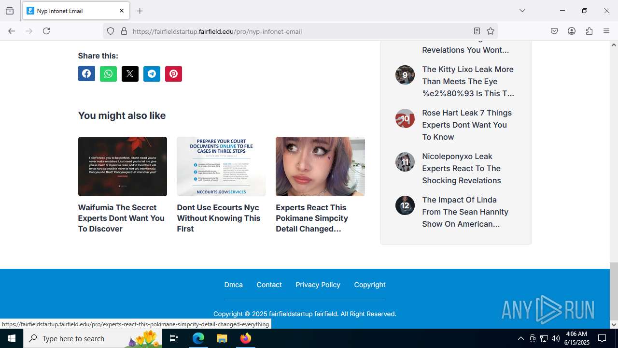Open Experts React This Pokimane article link
This screenshot has height=348, width=618.
(x=312, y=218)
